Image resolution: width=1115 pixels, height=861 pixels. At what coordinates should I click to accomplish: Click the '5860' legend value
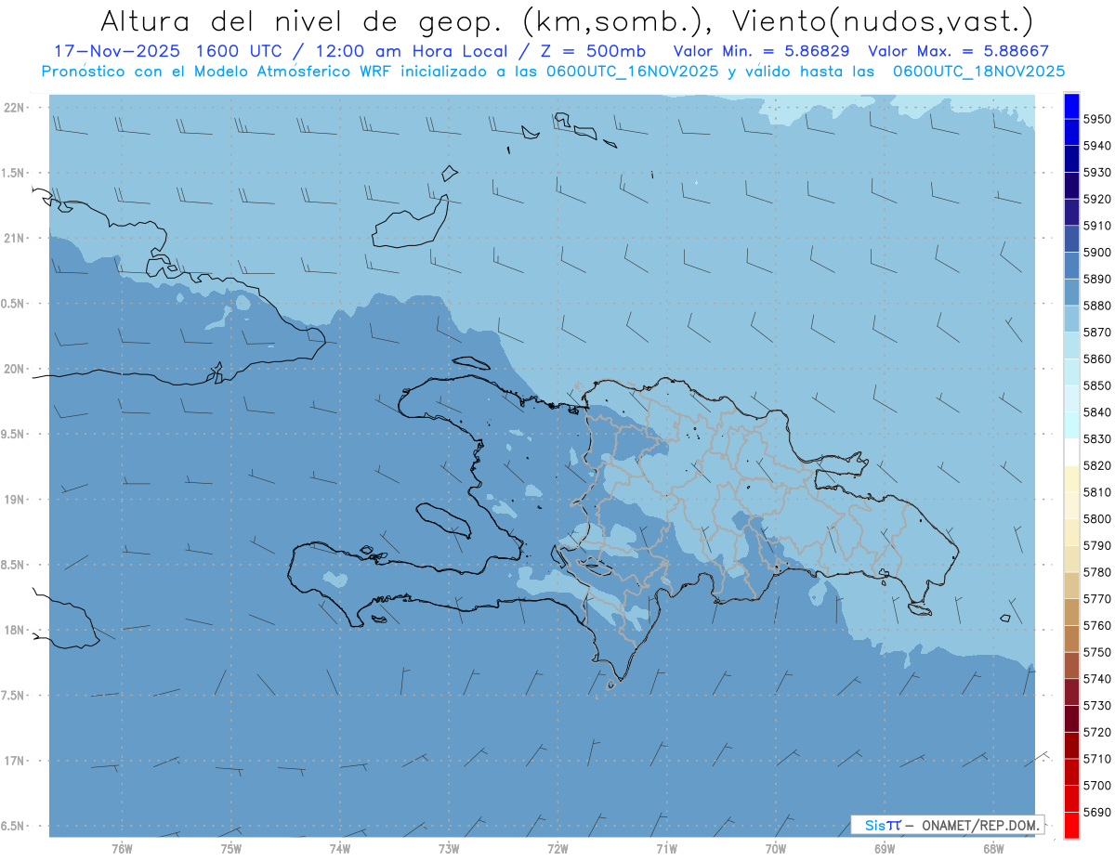click(1097, 359)
